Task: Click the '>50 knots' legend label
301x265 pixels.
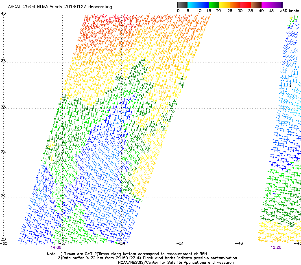Action: pyautogui.click(x=289, y=11)
